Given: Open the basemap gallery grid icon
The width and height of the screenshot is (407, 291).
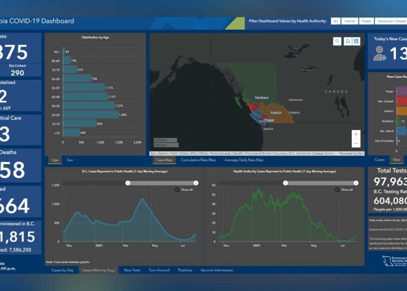Looking at the screenshot, I should [357, 41].
